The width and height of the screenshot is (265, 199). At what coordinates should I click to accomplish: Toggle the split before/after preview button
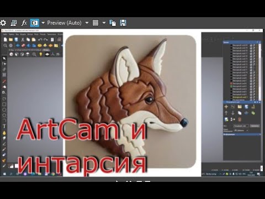pos(34,23)
